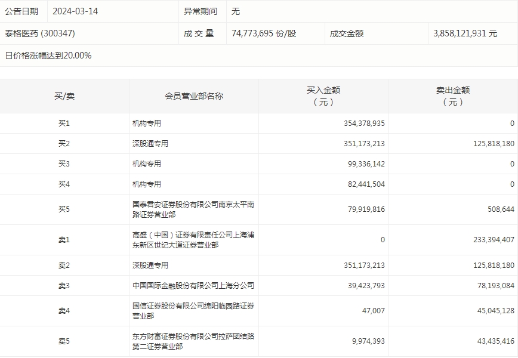Viewport: 518px width, 358px height.
Task: Click the 买/卖 column header
Action: point(64,96)
